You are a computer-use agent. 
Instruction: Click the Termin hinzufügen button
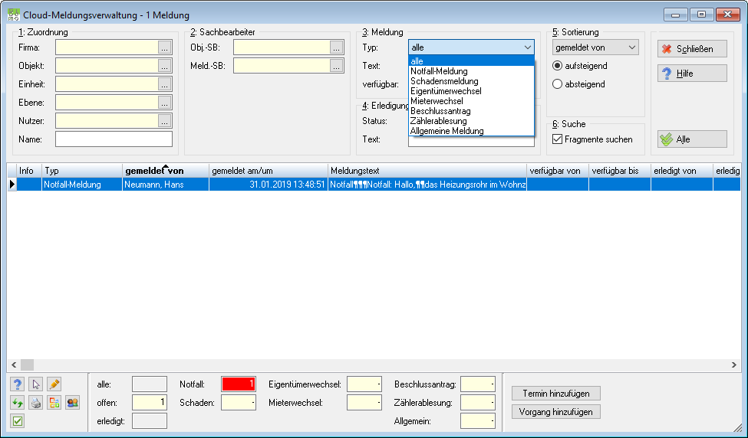click(x=555, y=394)
